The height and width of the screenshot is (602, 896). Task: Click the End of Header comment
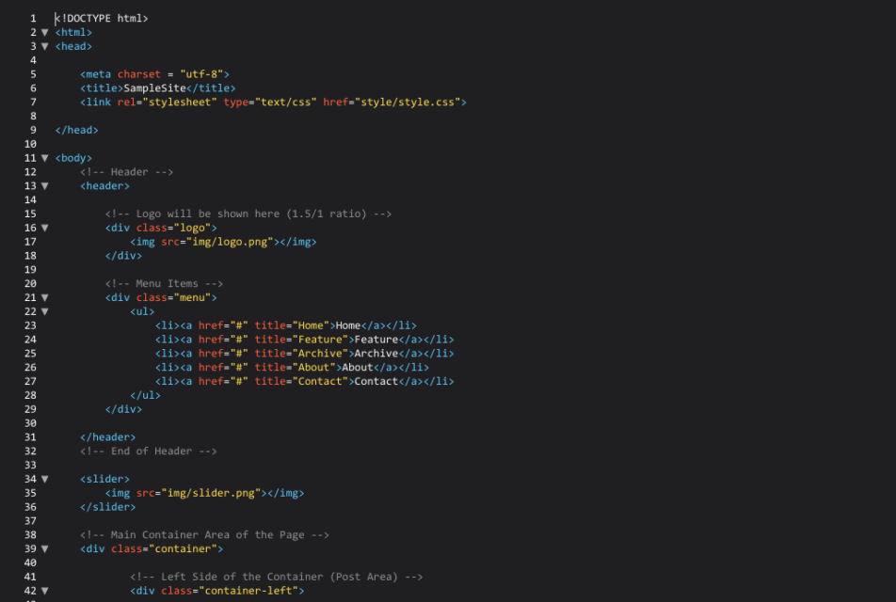click(x=151, y=451)
